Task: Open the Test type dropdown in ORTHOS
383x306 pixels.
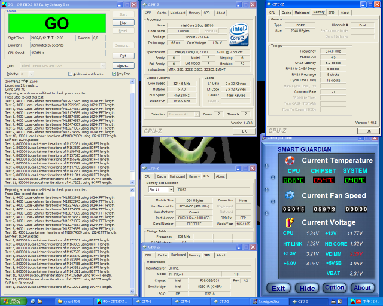Action: pos(103,66)
